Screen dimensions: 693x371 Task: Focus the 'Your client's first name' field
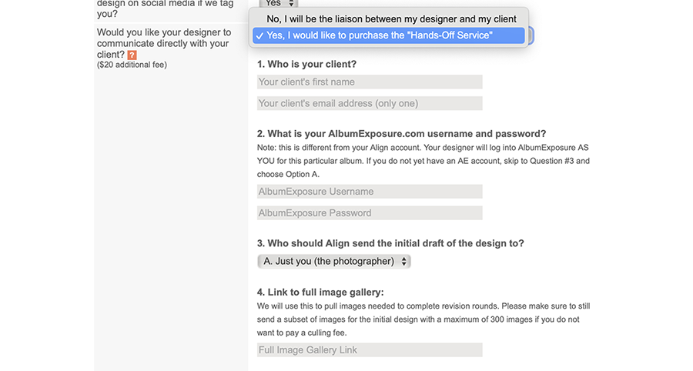[x=370, y=82]
